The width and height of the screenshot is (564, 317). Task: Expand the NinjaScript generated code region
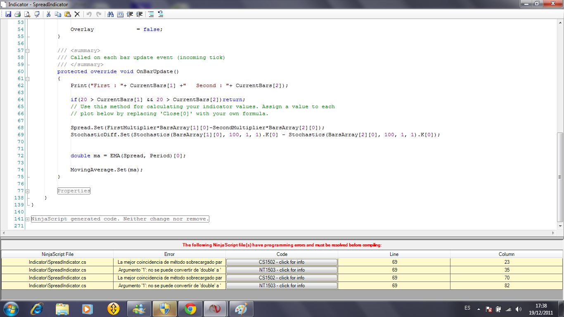(x=28, y=219)
